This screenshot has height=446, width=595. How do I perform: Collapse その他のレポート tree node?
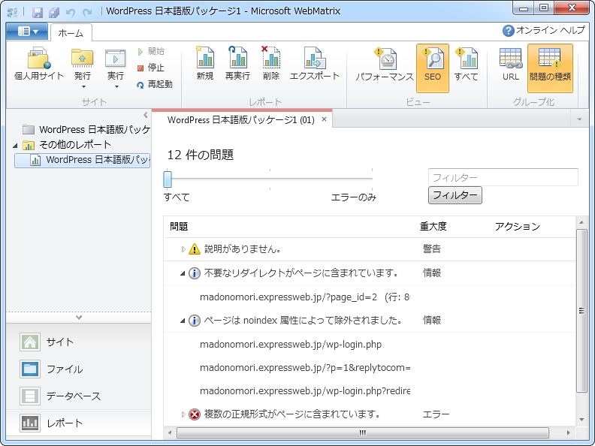tap(15, 145)
